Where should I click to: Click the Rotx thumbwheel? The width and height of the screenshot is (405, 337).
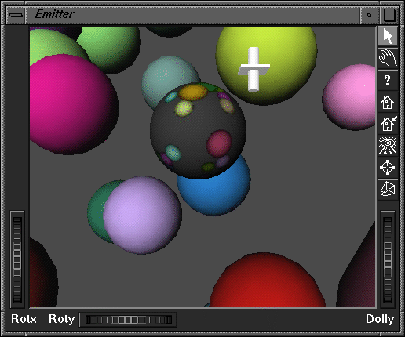(x=17, y=260)
